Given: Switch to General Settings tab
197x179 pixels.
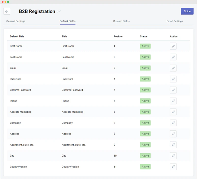Looking at the screenshot, I should pyautogui.click(x=16, y=21).
